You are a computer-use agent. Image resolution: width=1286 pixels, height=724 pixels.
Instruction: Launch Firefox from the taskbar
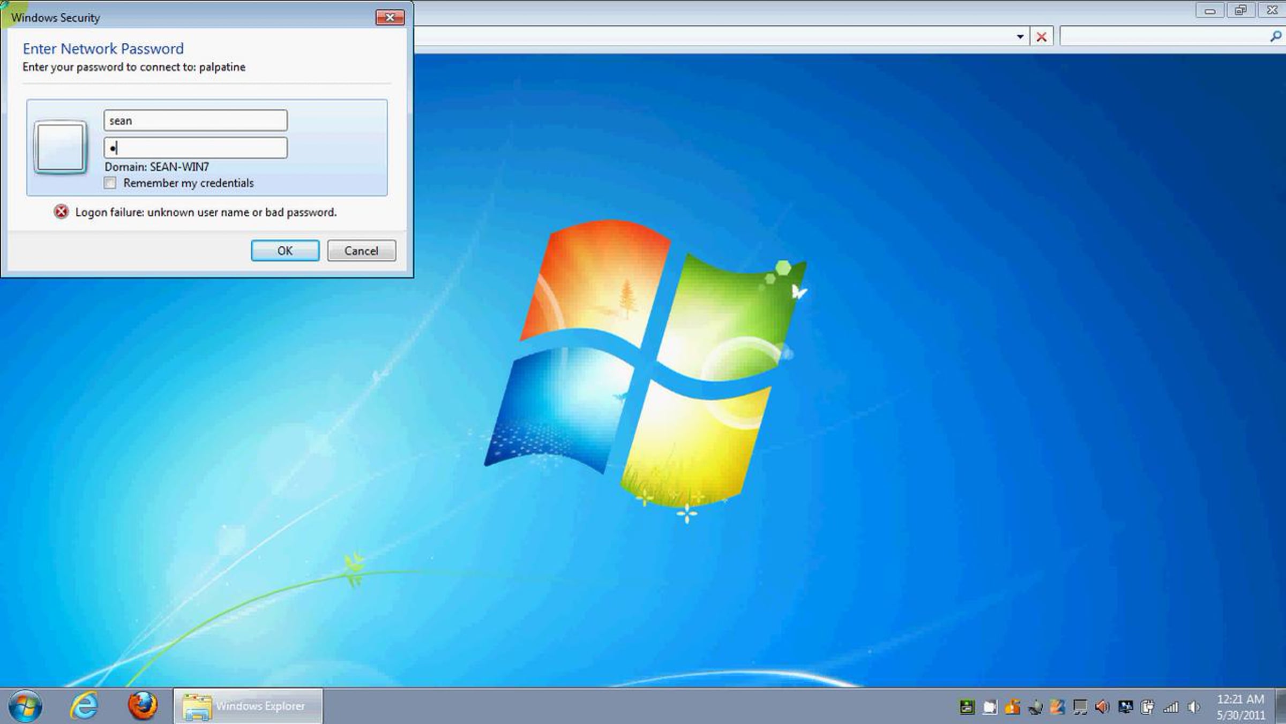click(143, 706)
